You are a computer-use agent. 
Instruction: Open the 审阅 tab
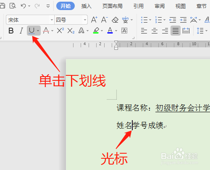[160, 6]
